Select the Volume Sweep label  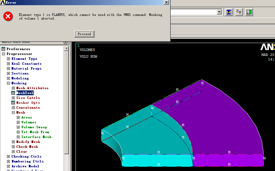click(34, 127)
